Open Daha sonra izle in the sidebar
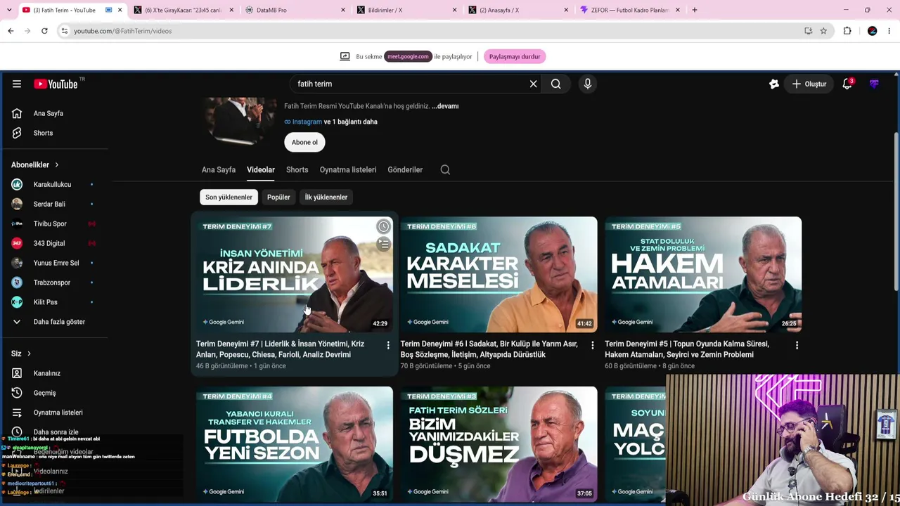Viewport: 900px width, 506px height. tap(56, 432)
